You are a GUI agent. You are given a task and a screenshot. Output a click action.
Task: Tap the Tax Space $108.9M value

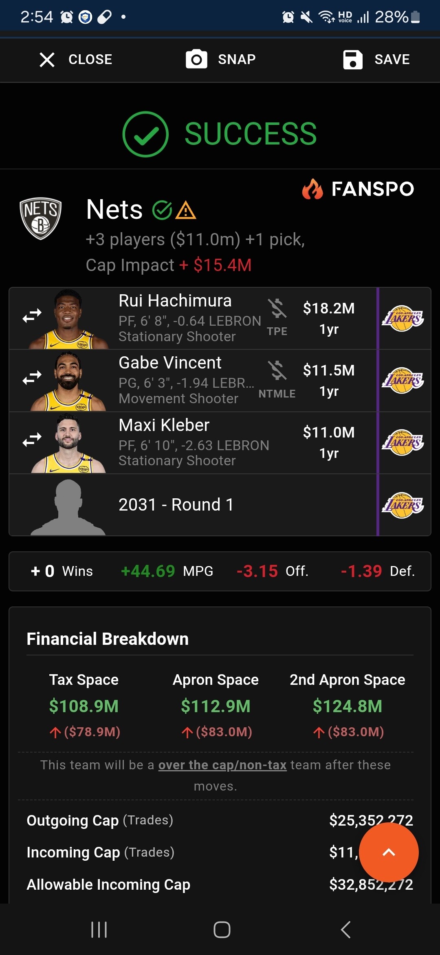[84, 706]
